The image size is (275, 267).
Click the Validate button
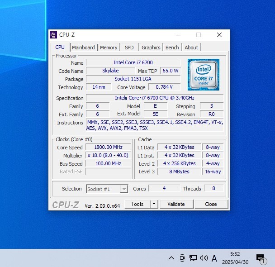(176, 204)
